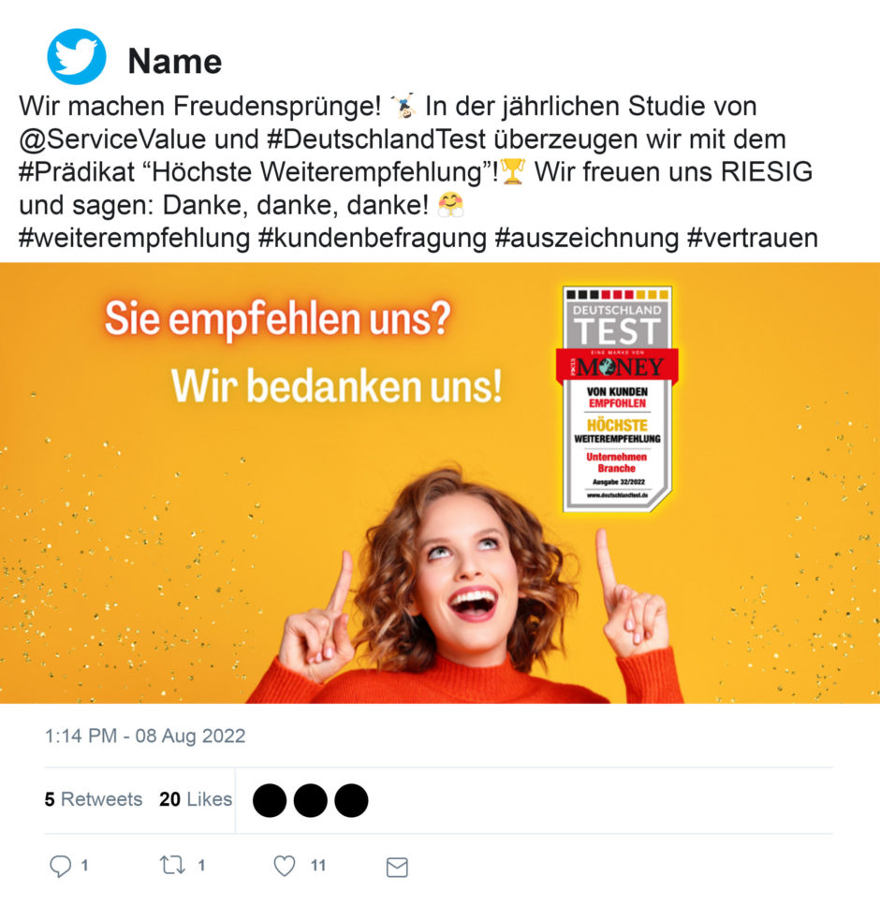Screen dimensions: 880x920
Task: Open the @ServiceValue mention
Action: (112, 139)
